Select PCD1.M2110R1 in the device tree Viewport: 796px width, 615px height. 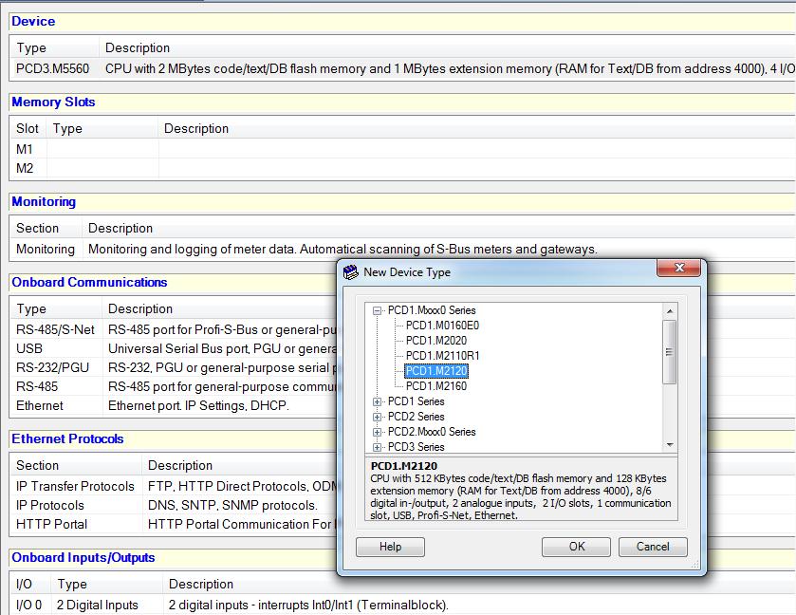pos(442,356)
